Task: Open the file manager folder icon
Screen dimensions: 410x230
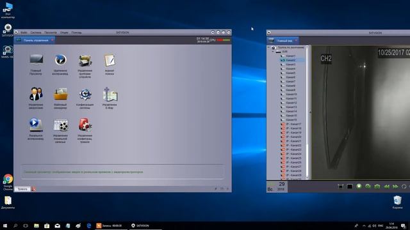Action: coord(60,94)
